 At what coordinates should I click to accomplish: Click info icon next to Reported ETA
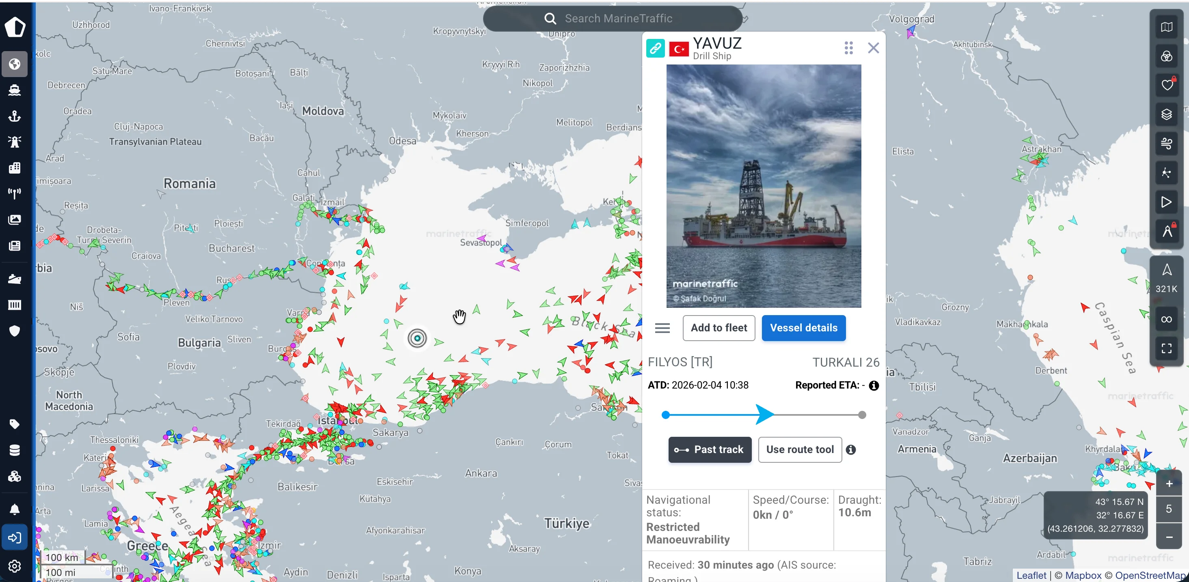tap(874, 386)
